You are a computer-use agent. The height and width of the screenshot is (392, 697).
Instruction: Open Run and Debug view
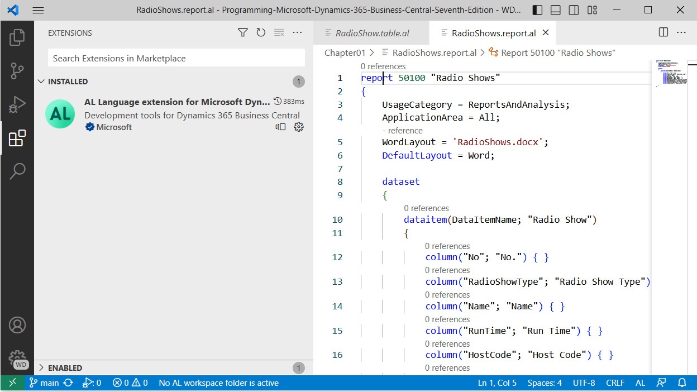[x=17, y=104]
